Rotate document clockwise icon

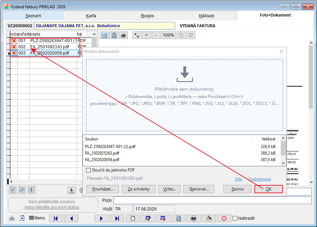190,35
